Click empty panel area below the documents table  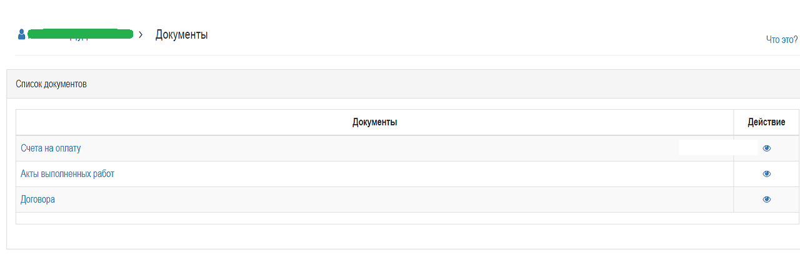pos(403,237)
